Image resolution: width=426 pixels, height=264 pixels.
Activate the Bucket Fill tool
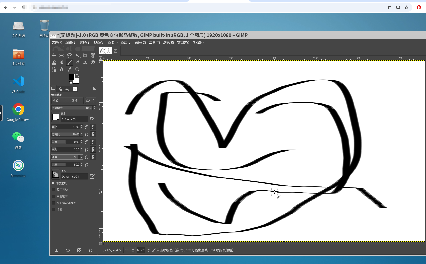coord(62,63)
